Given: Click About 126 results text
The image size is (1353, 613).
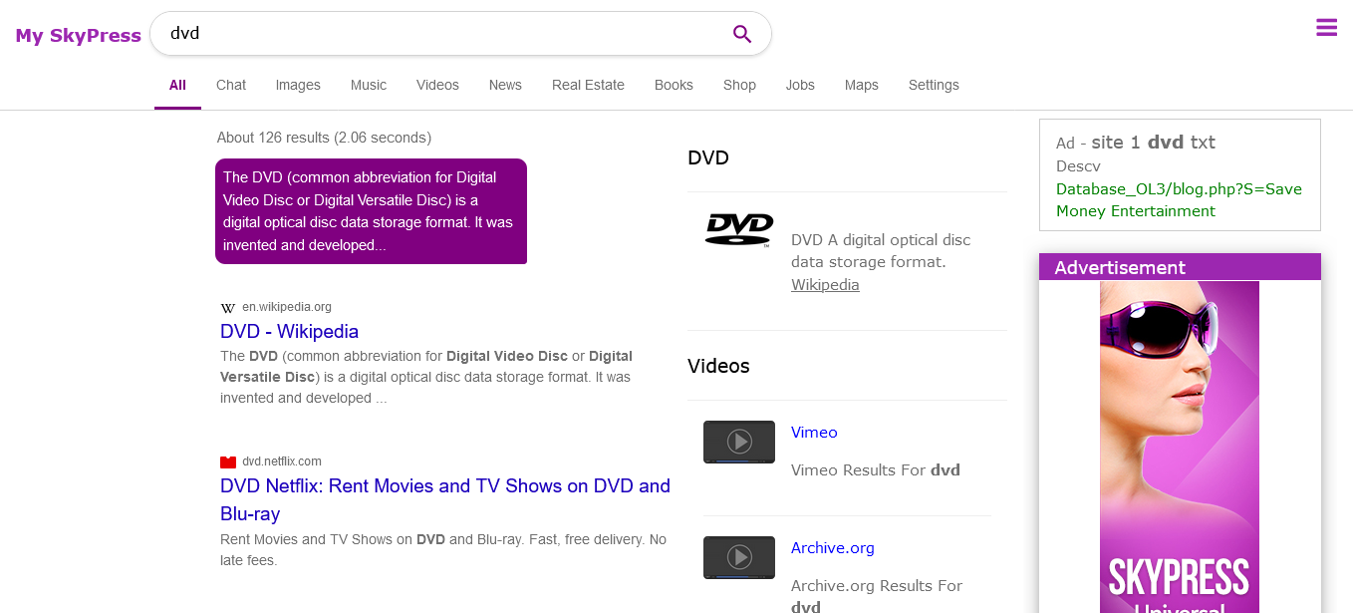Looking at the screenshot, I should tap(324, 138).
